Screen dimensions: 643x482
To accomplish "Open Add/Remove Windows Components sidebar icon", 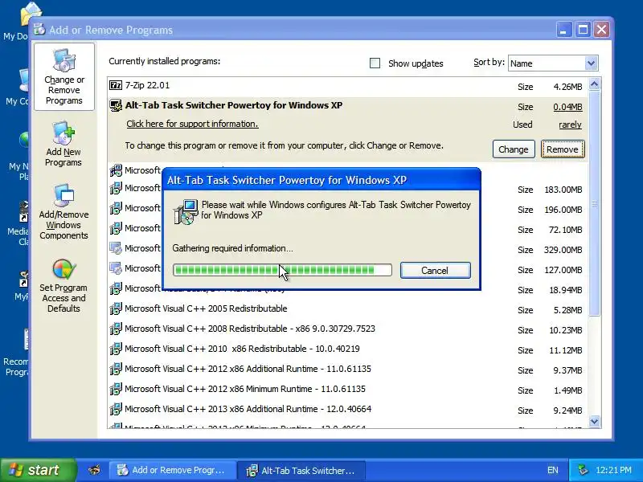I will click(63, 196).
